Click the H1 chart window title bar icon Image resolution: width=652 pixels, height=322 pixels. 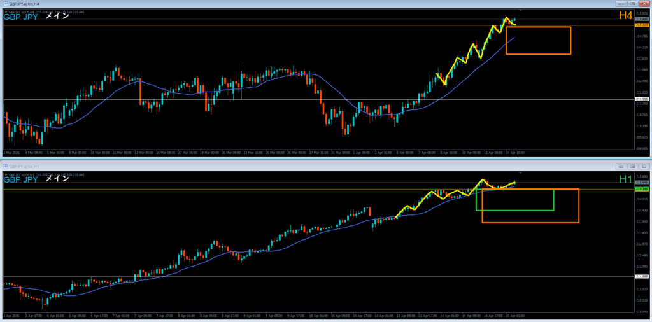pyautogui.click(x=5, y=166)
